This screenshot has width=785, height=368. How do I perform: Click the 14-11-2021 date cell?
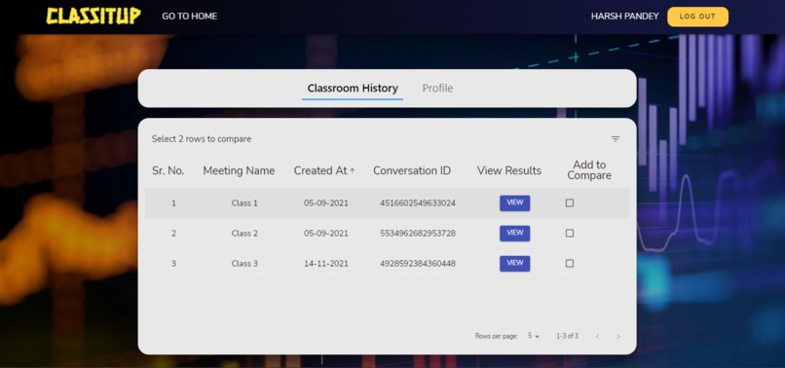click(x=326, y=264)
